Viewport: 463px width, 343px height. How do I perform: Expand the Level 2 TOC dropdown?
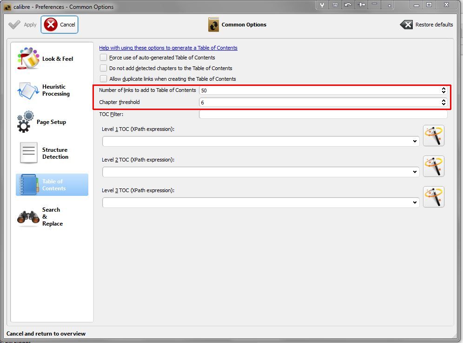415,172
